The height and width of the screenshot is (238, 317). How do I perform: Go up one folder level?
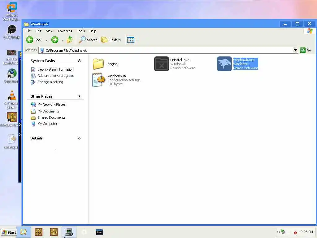pos(70,40)
